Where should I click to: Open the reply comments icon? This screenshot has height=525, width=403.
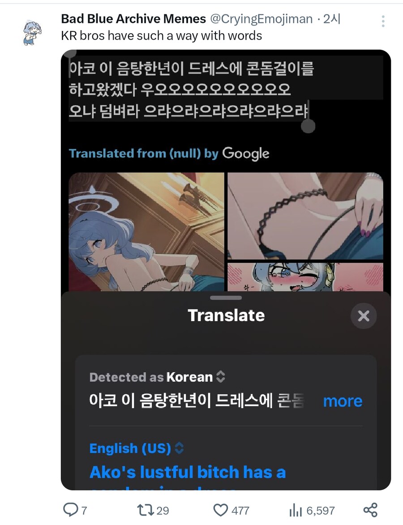click(70, 510)
